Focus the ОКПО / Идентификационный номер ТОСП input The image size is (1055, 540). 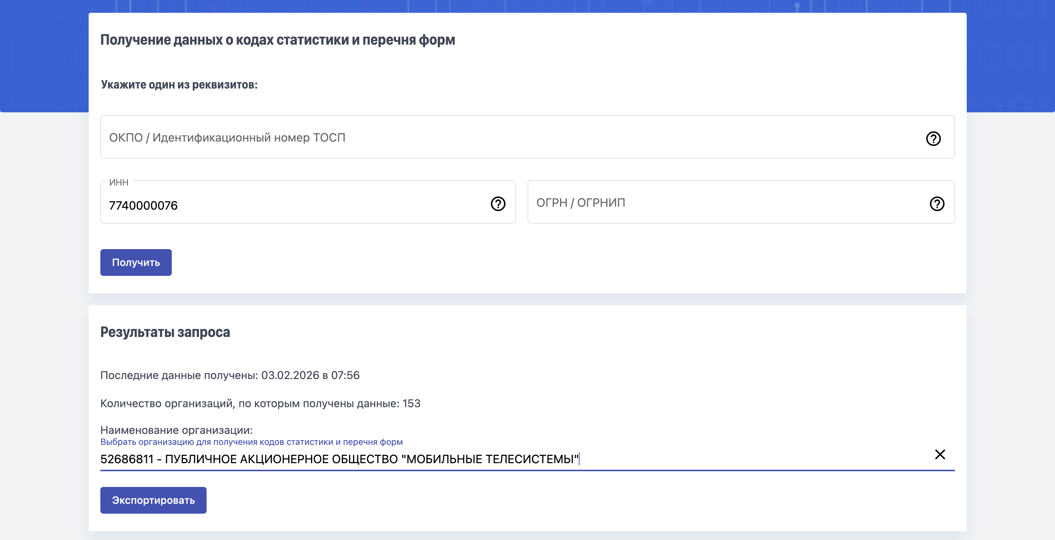(x=492, y=138)
